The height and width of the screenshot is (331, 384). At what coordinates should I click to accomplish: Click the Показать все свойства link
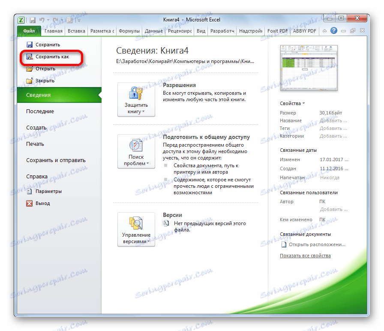point(305,255)
